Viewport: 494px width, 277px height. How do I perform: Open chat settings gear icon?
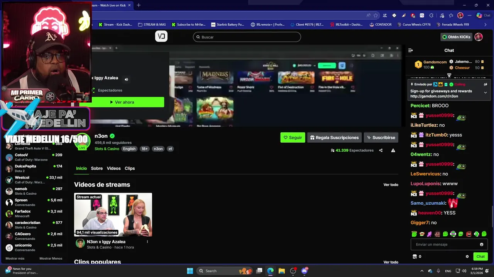(x=467, y=257)
